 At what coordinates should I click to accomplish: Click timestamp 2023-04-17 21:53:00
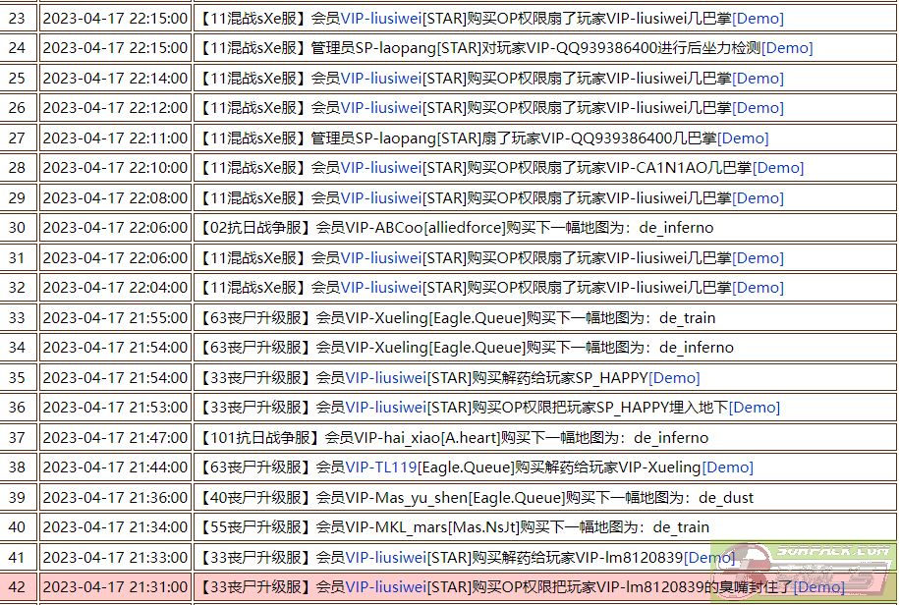click(115, 408)
